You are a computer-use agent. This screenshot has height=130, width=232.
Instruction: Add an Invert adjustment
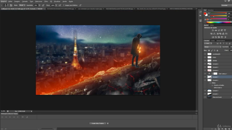point(213,37)
